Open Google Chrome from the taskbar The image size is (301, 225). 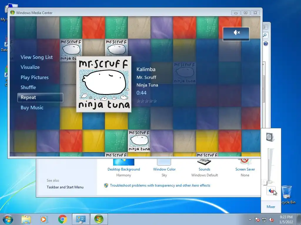pos(62,219)
